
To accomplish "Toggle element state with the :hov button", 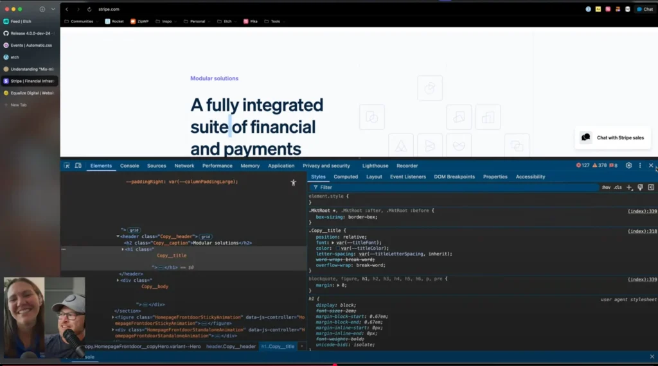I will (x=606, y=187).
